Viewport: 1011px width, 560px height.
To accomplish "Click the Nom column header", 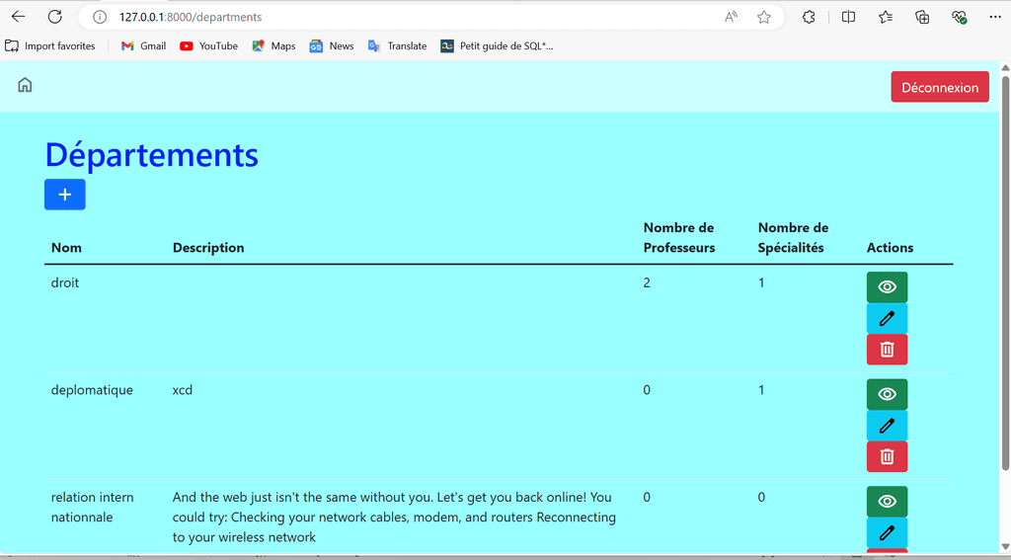I will pyautogui.click(x=66, y=248).
